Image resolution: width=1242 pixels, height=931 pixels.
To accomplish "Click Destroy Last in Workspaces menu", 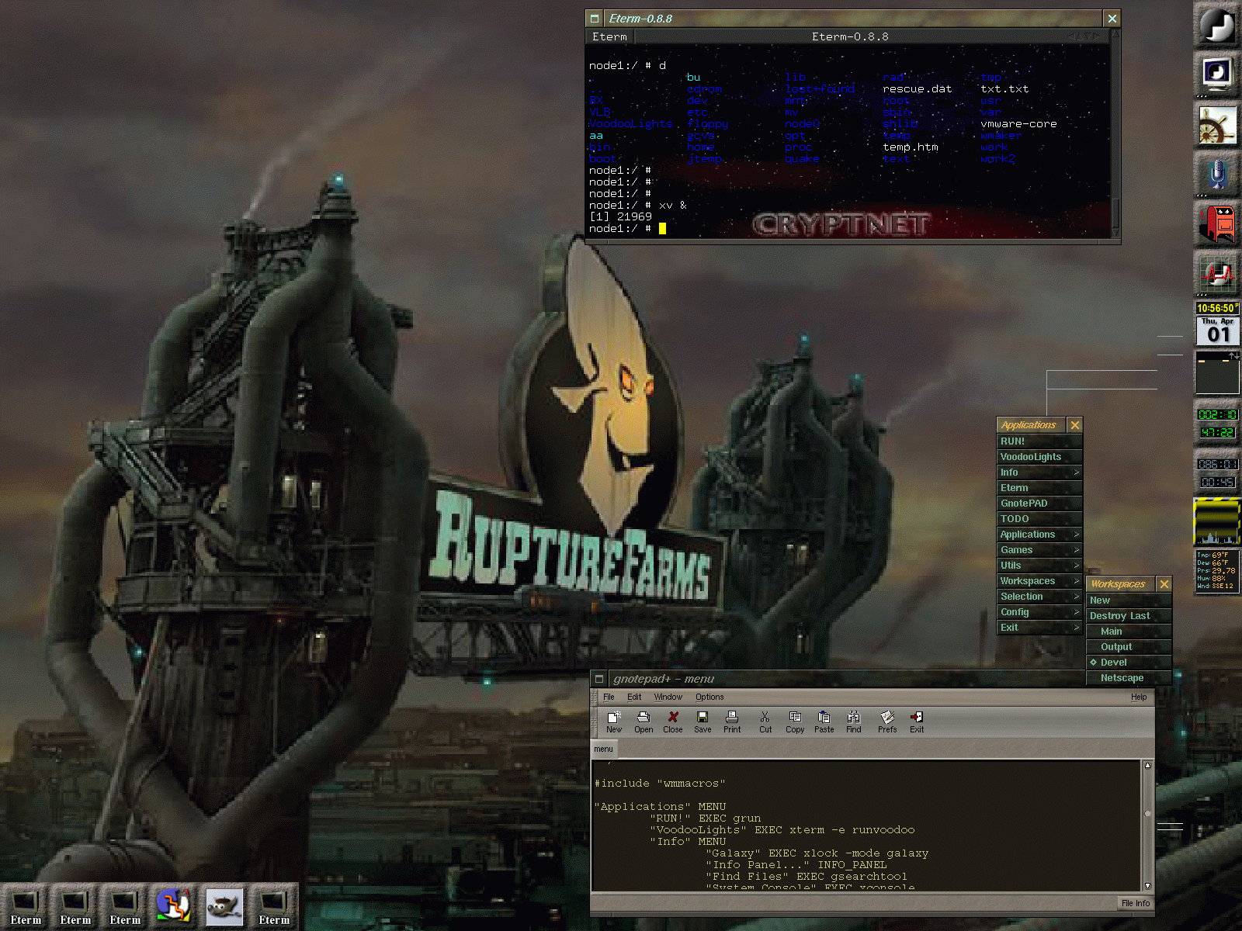I will tap(1129, 616).
